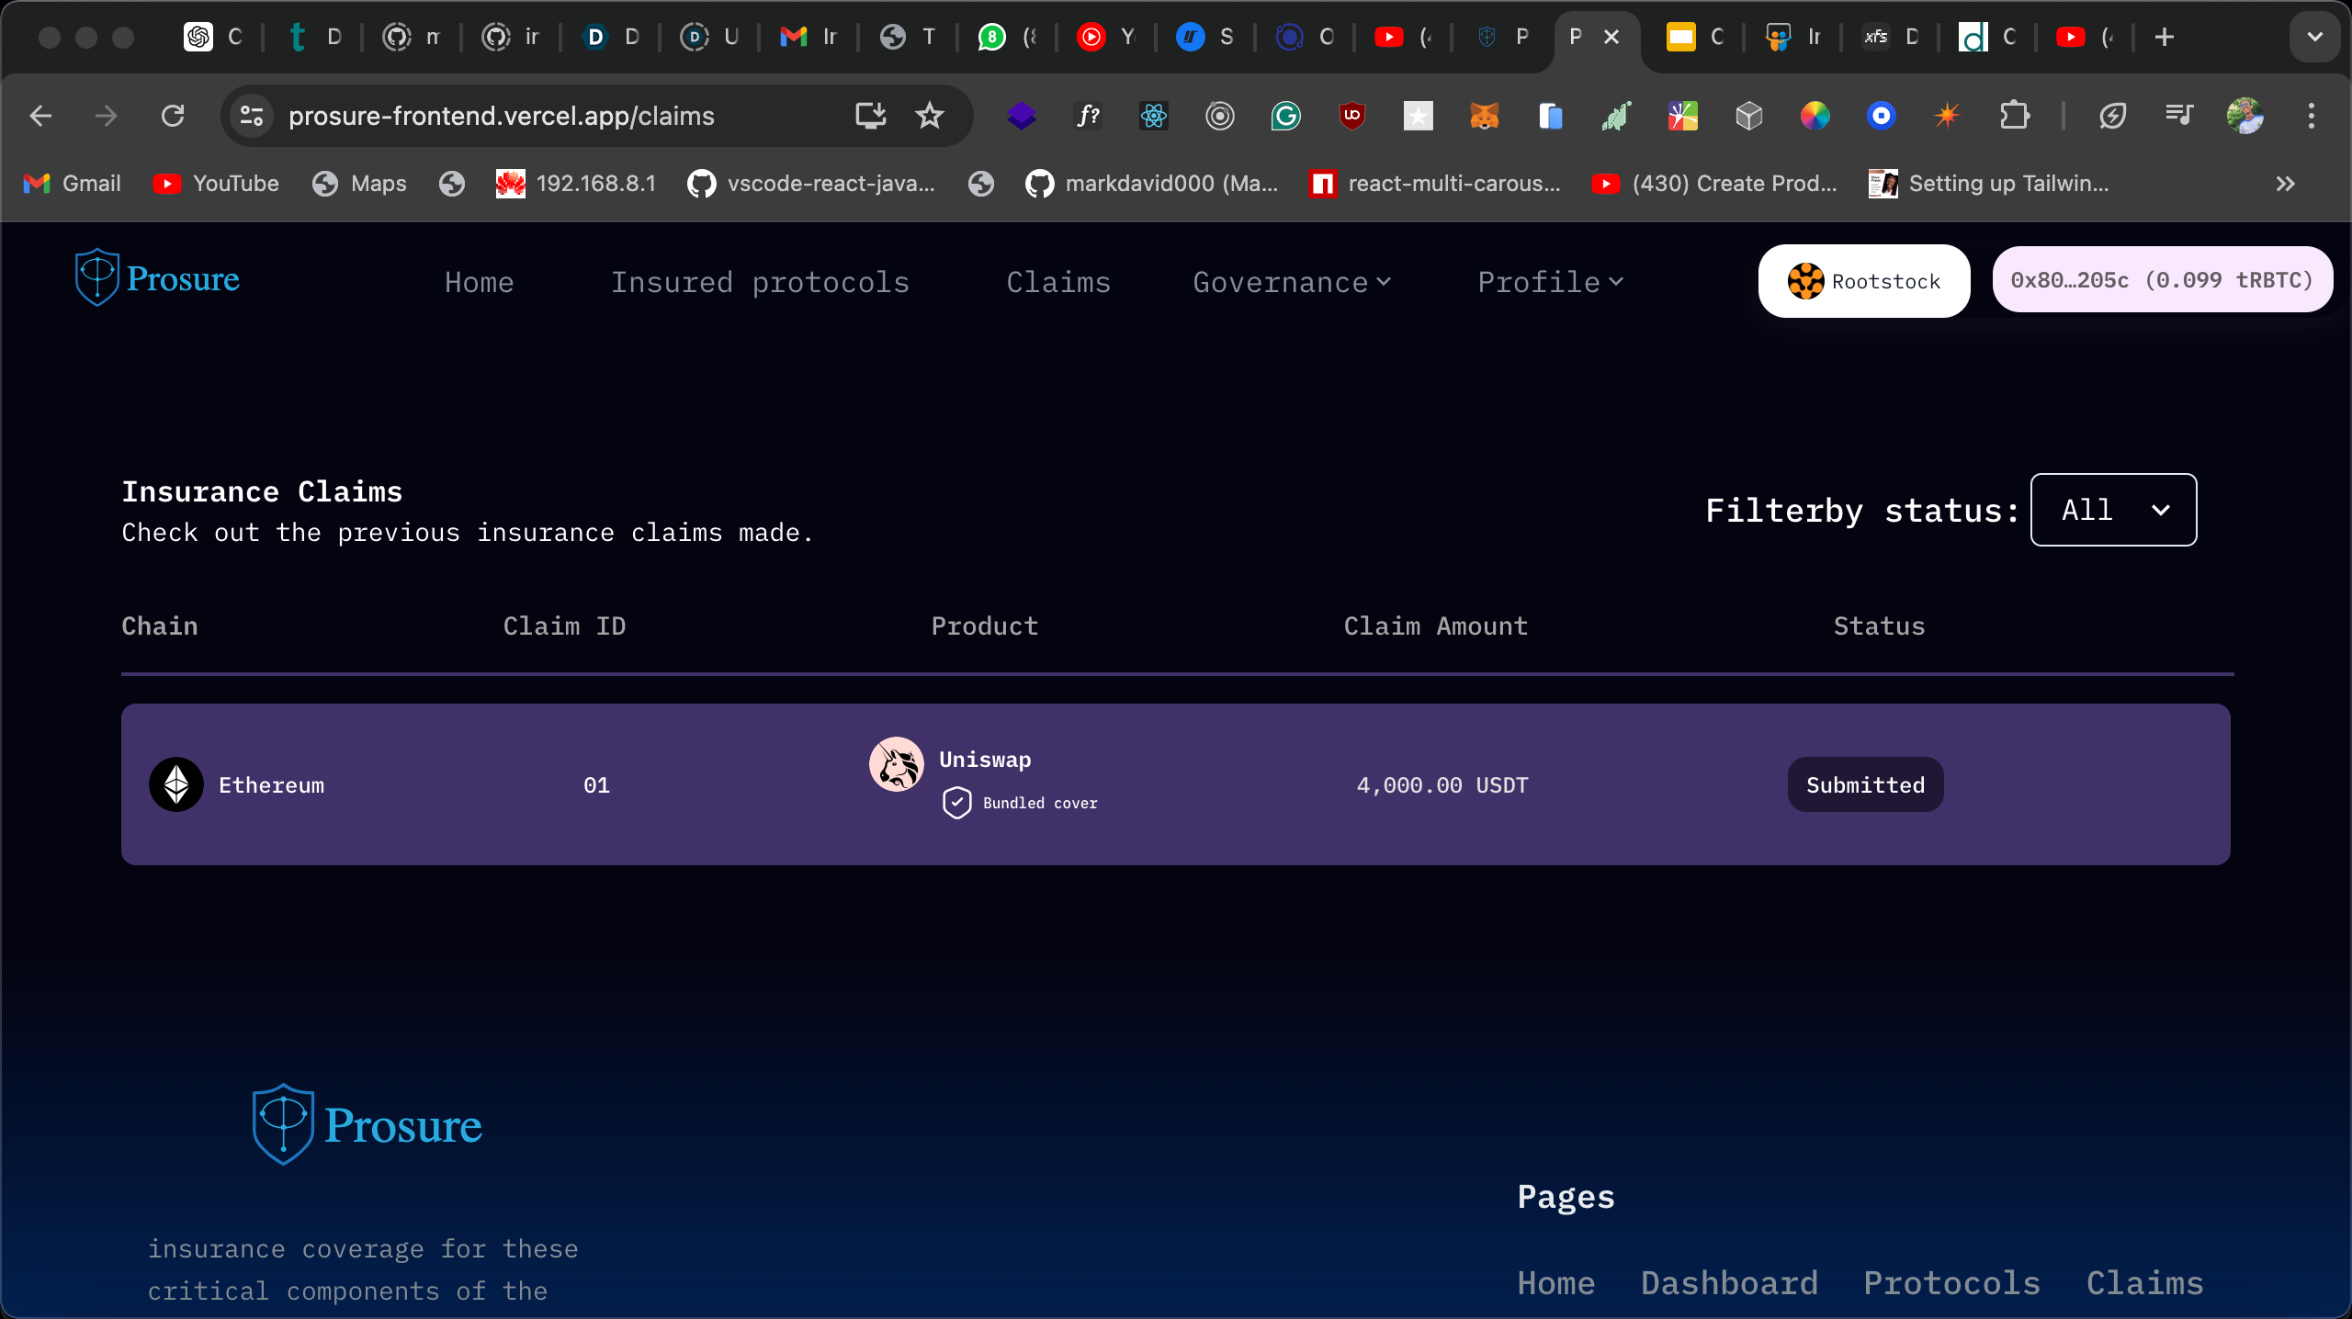This screenshot has height=1319, width=2352.
Task: Open the browser Extensions puzzle icon
Action: 2013,116
